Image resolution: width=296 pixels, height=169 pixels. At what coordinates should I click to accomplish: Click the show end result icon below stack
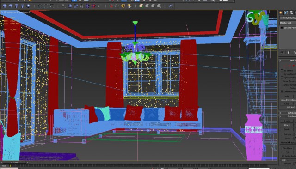coord(289,52)
